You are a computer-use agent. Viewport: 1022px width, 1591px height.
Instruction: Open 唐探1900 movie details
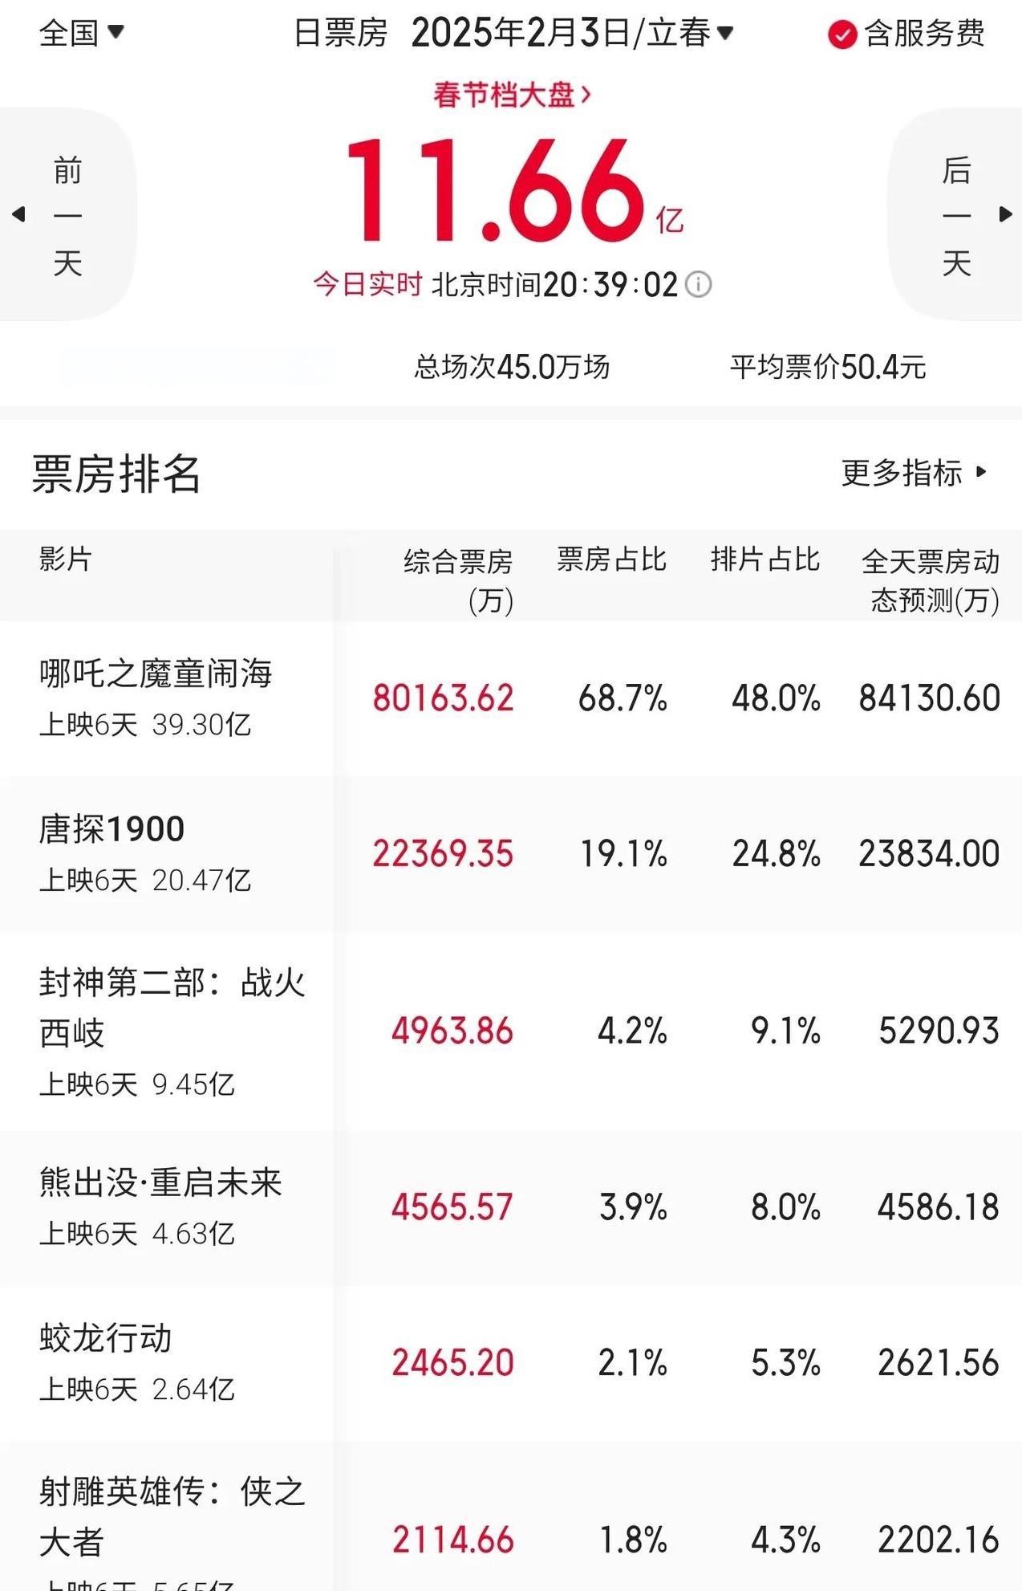511,854
